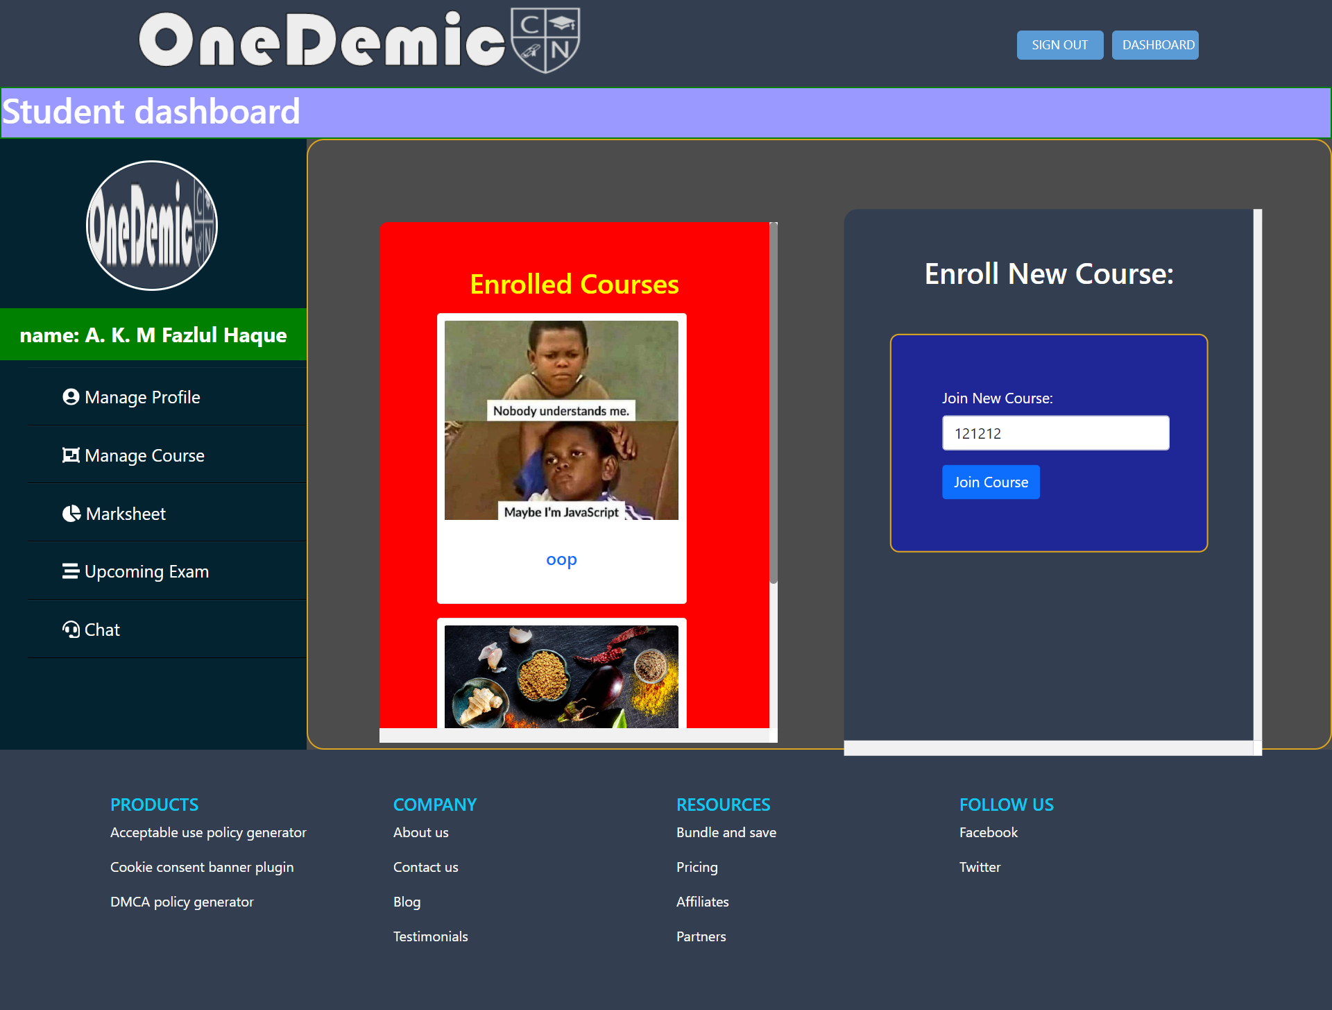Click the spices course thumbnail image
Viewport: 1332px width, 1010px height.
pyautogui.click(x=561, y=677)
